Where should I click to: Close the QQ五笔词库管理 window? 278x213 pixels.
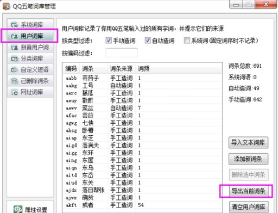[266, 4]
